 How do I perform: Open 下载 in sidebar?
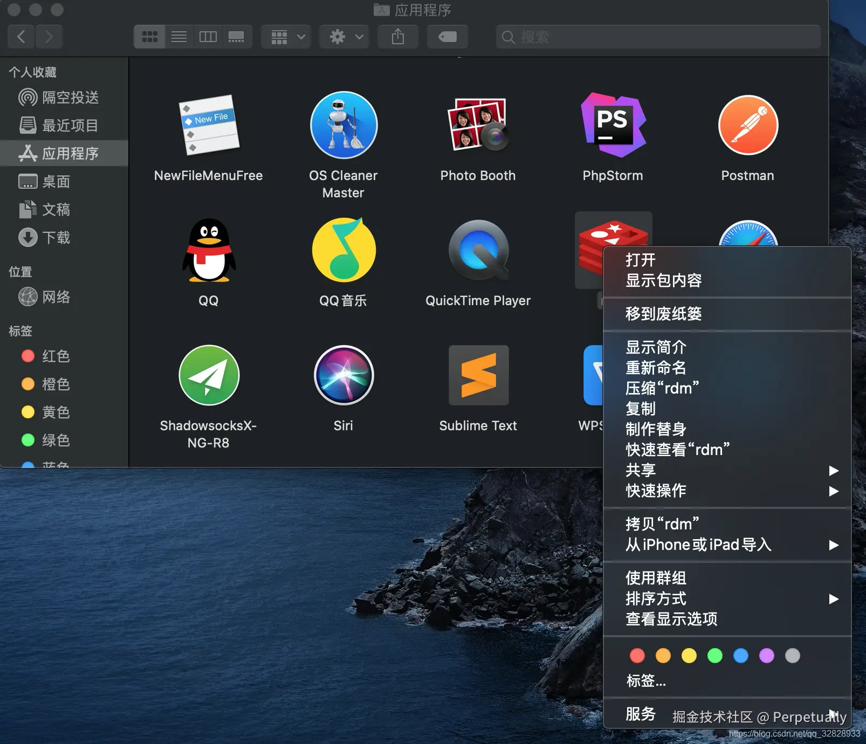pos(64,238)
